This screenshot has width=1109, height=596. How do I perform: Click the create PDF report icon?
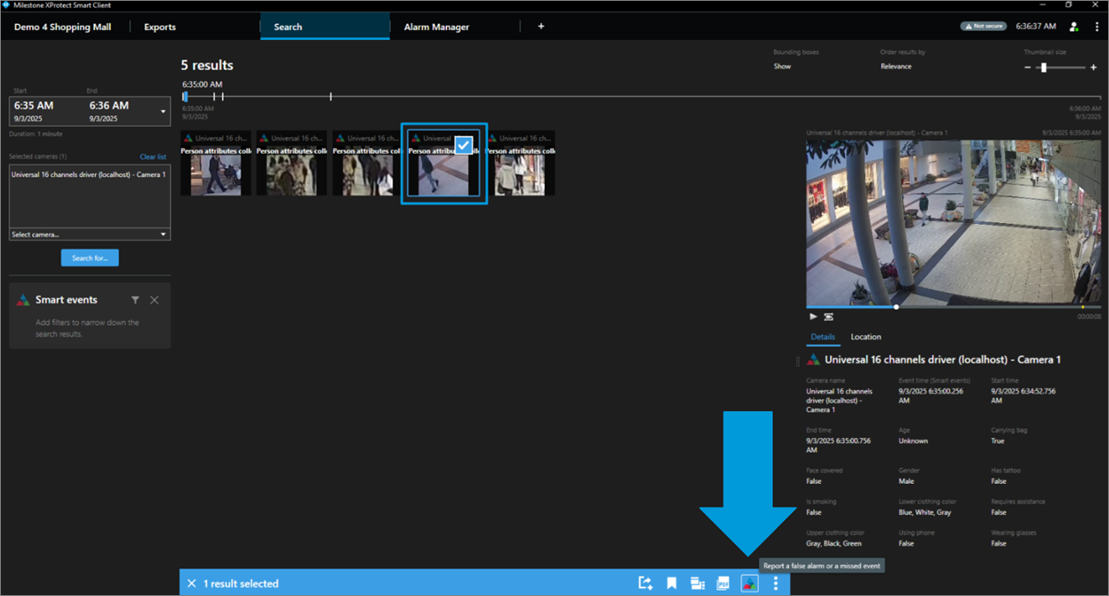pos(723,584)
